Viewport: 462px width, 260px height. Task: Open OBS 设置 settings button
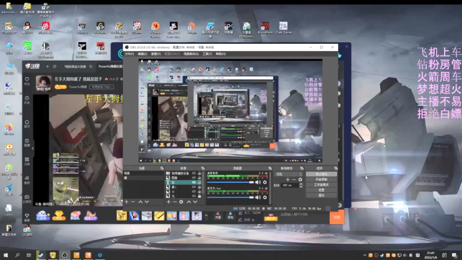[x=321, y=190]
